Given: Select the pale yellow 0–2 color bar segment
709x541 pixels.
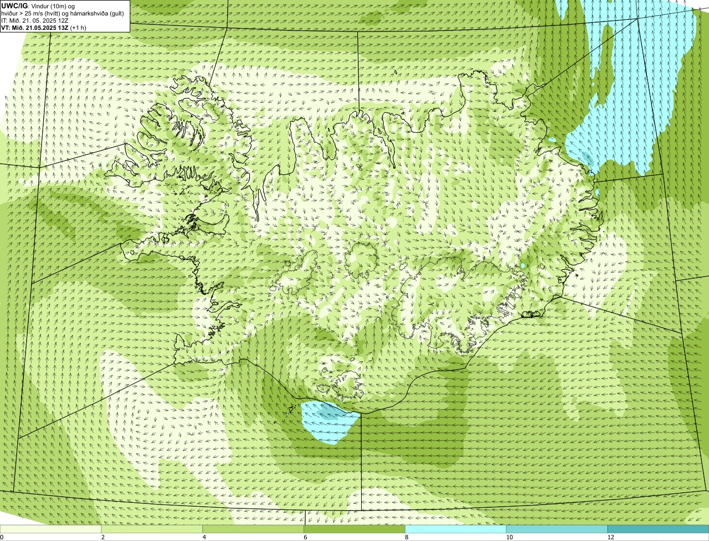Looking at the screenshot, I should 51,529.
